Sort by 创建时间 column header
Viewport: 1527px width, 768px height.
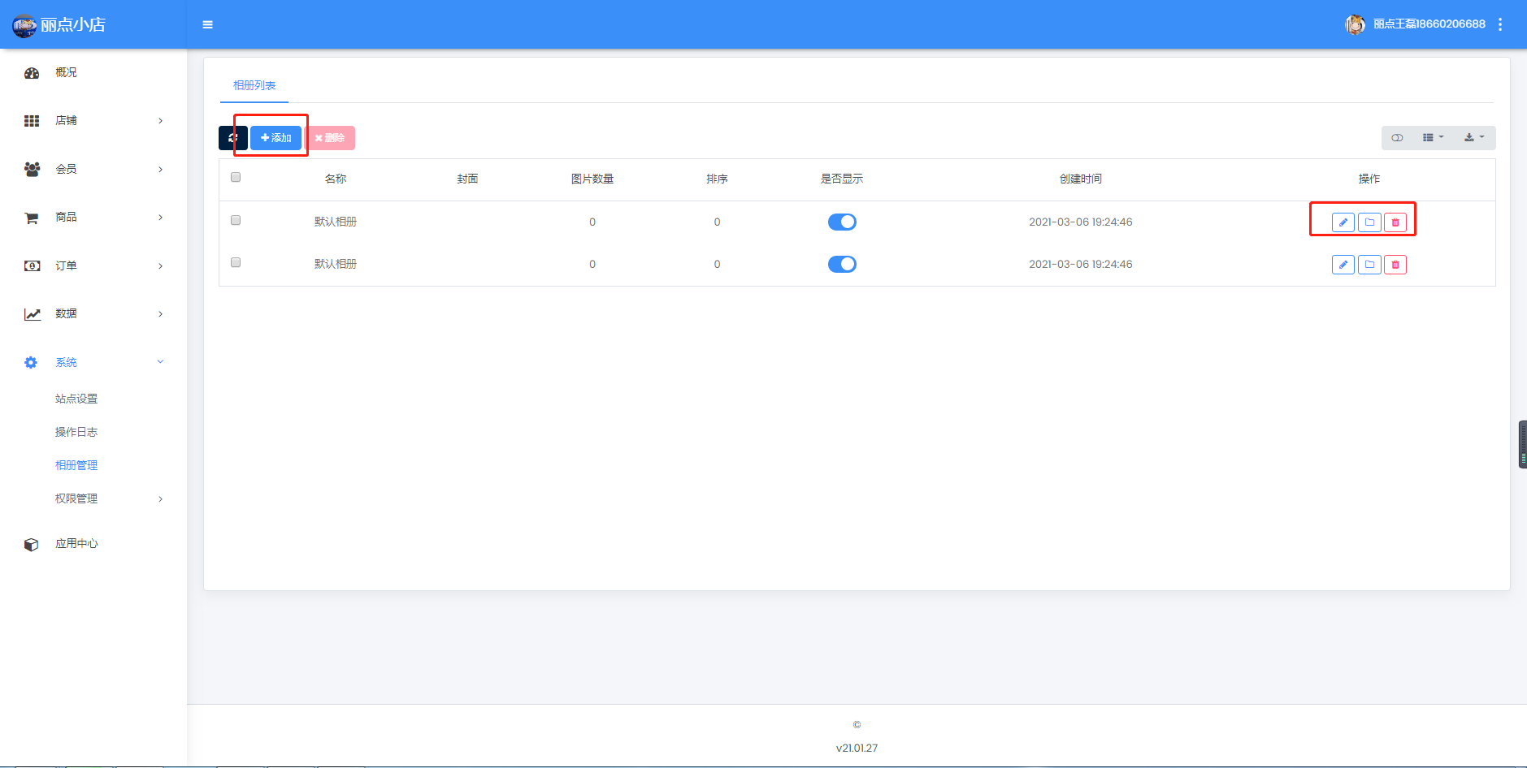(1081, 179)
